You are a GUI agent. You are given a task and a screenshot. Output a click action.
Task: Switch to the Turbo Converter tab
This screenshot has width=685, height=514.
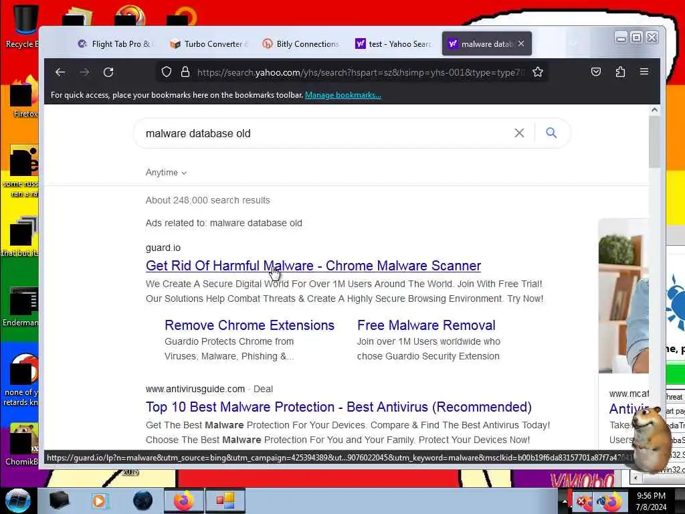point(209,44)
